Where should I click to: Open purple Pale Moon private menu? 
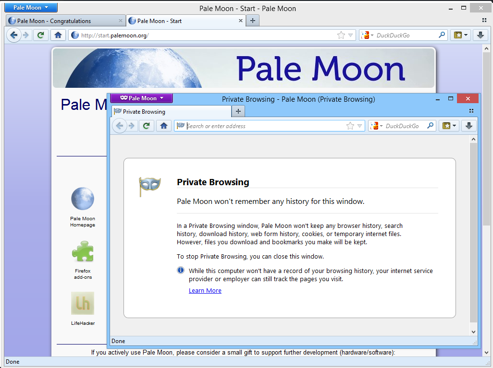141,98
